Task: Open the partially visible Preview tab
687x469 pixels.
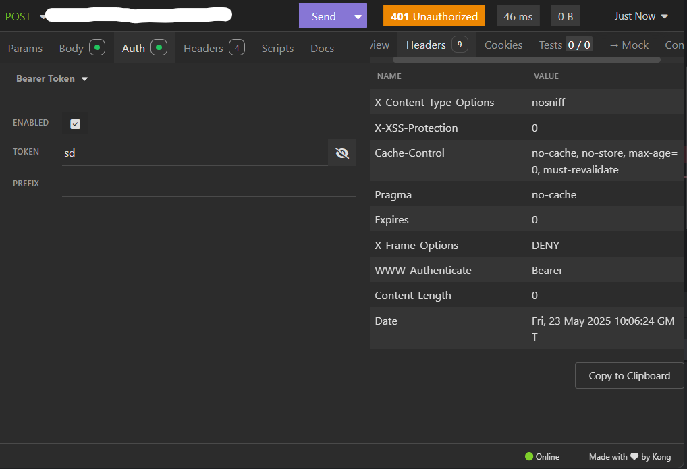Action: [x=379, y=45]
